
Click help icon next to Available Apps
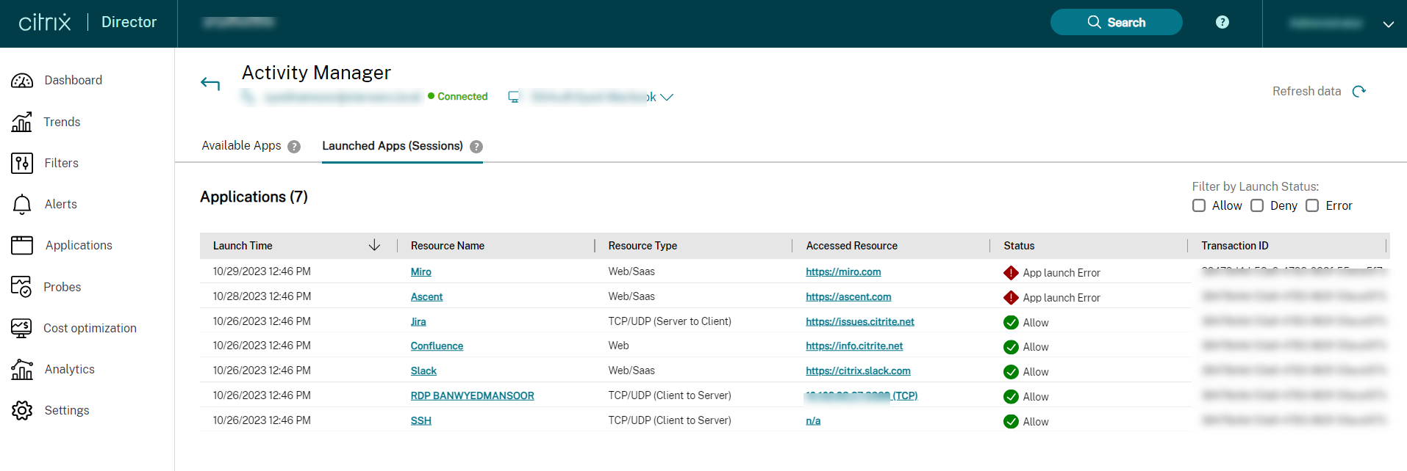tap(294, 147)
